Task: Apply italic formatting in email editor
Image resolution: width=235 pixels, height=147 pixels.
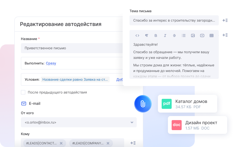Action: pos(165,36)
